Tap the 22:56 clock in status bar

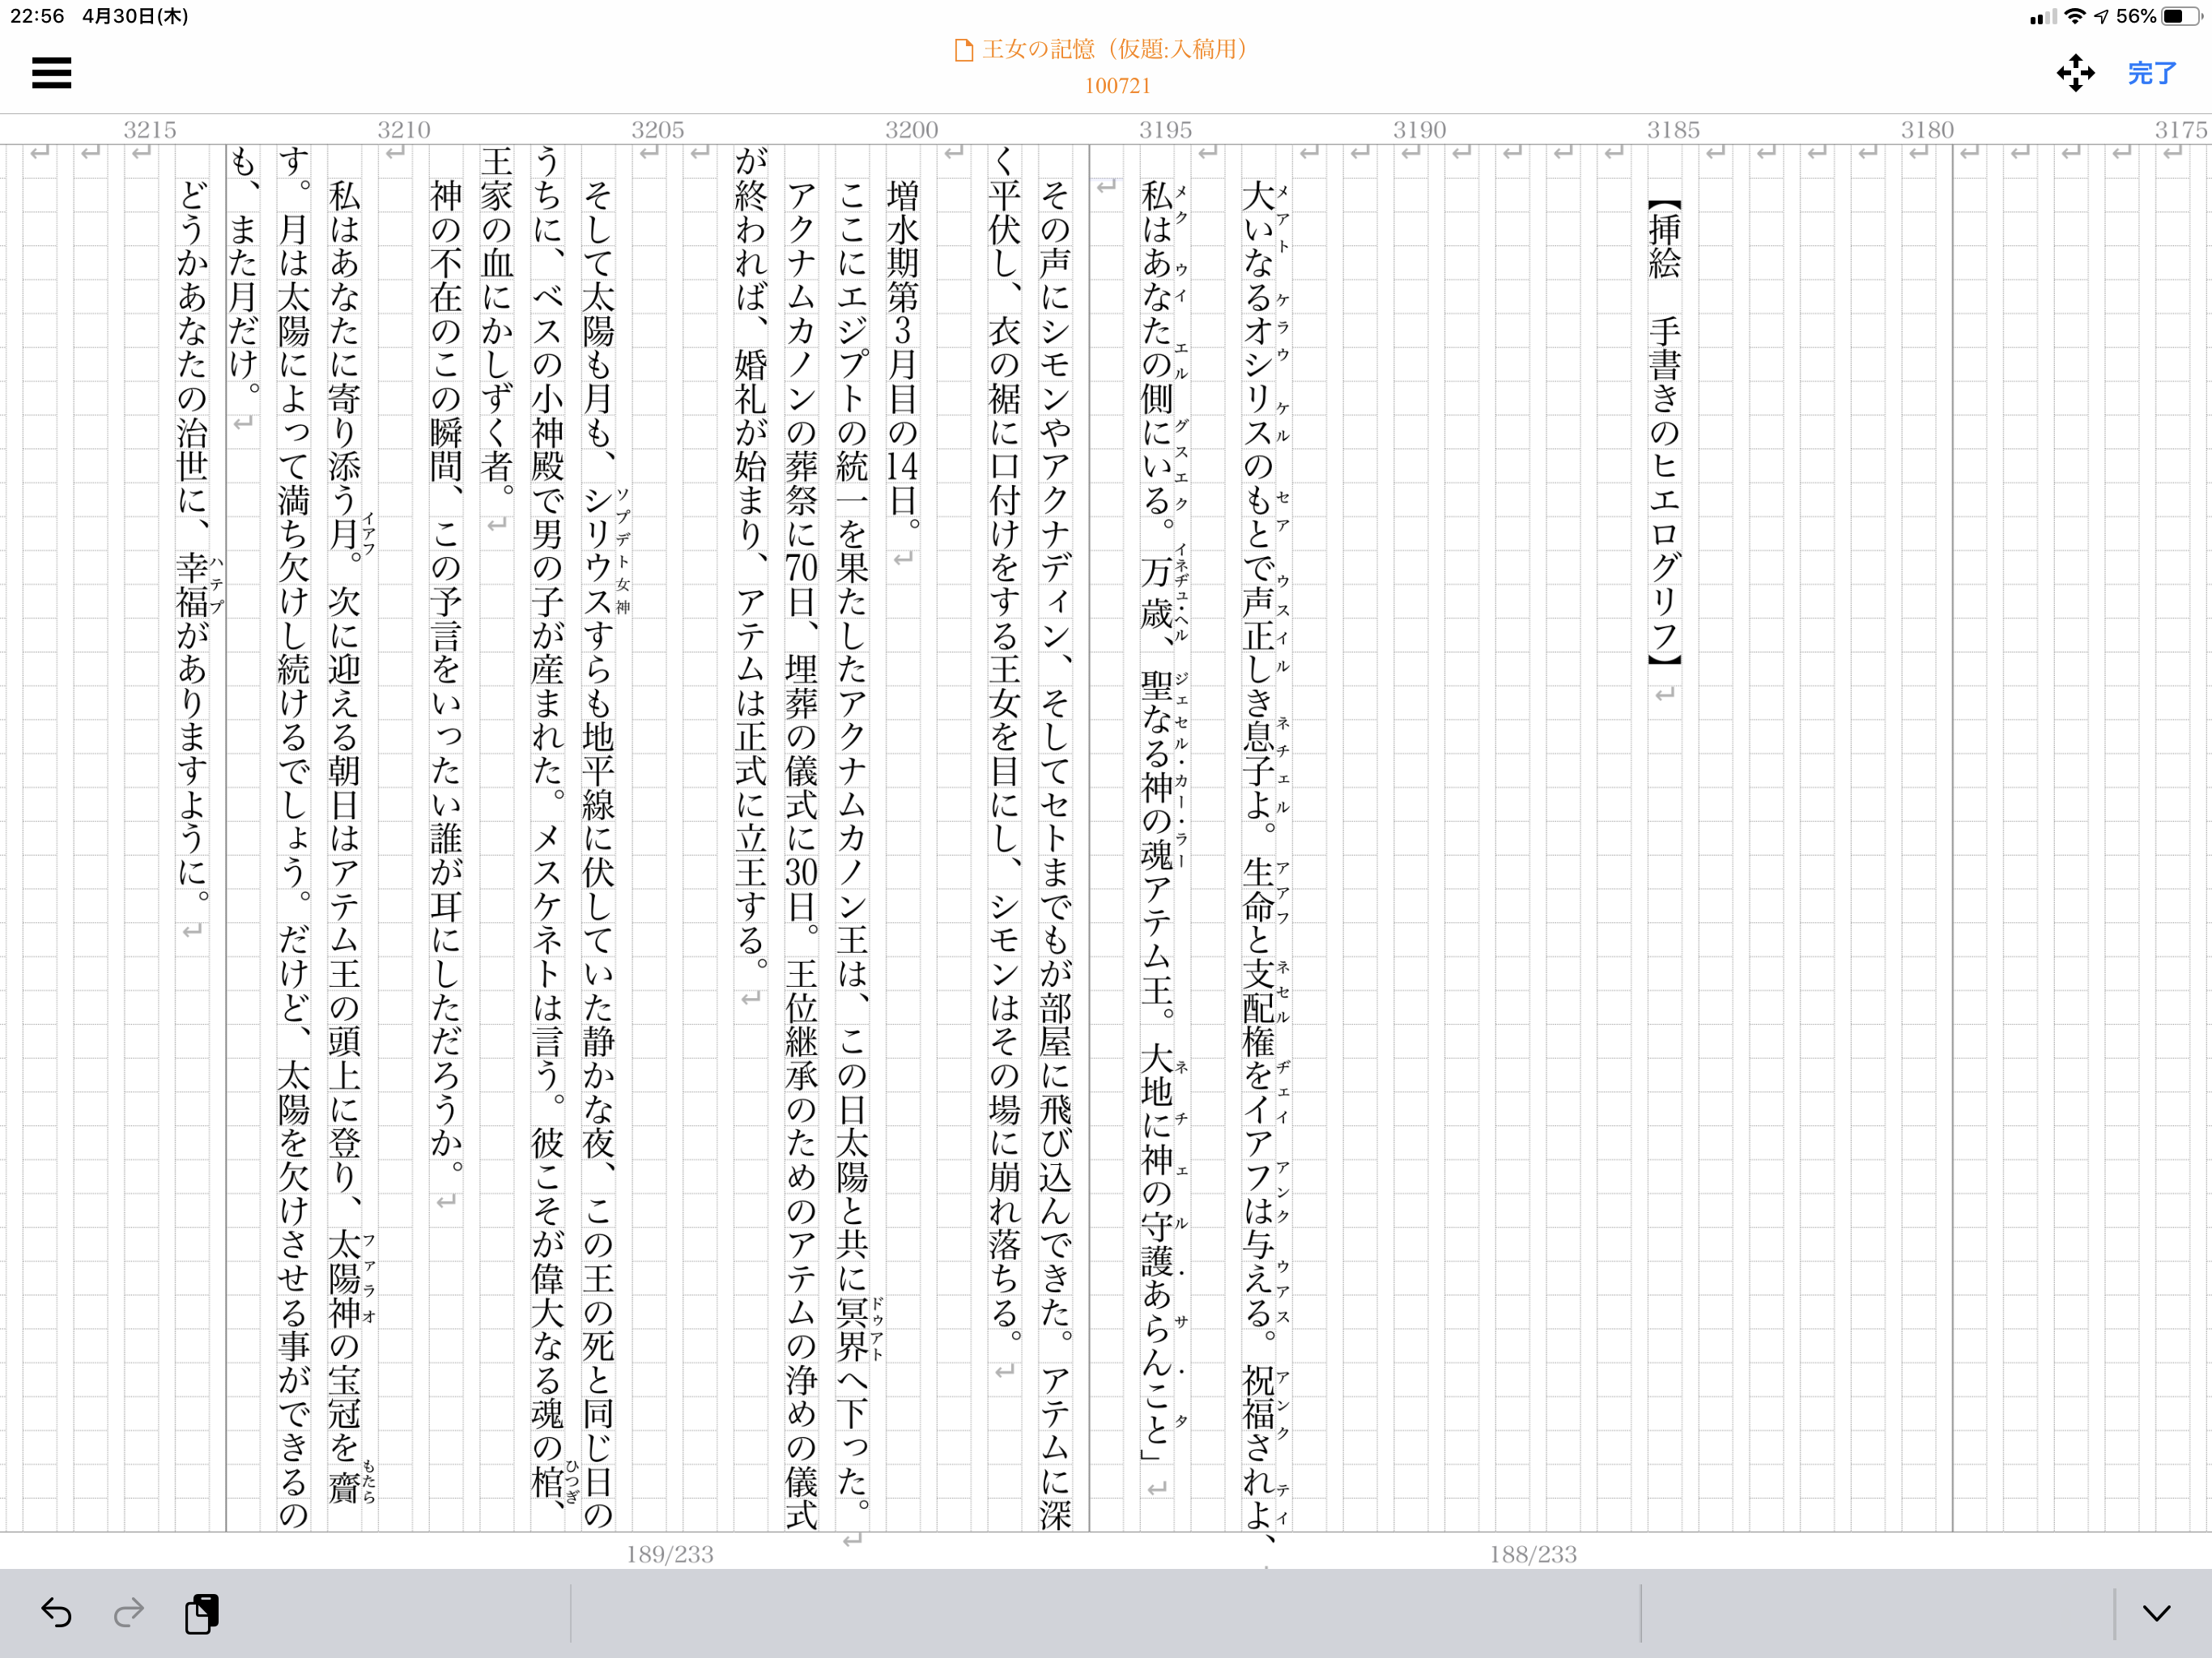(37, 16)
